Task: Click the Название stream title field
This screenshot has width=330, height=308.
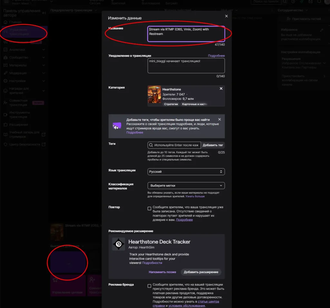Action: coord(186,34)
